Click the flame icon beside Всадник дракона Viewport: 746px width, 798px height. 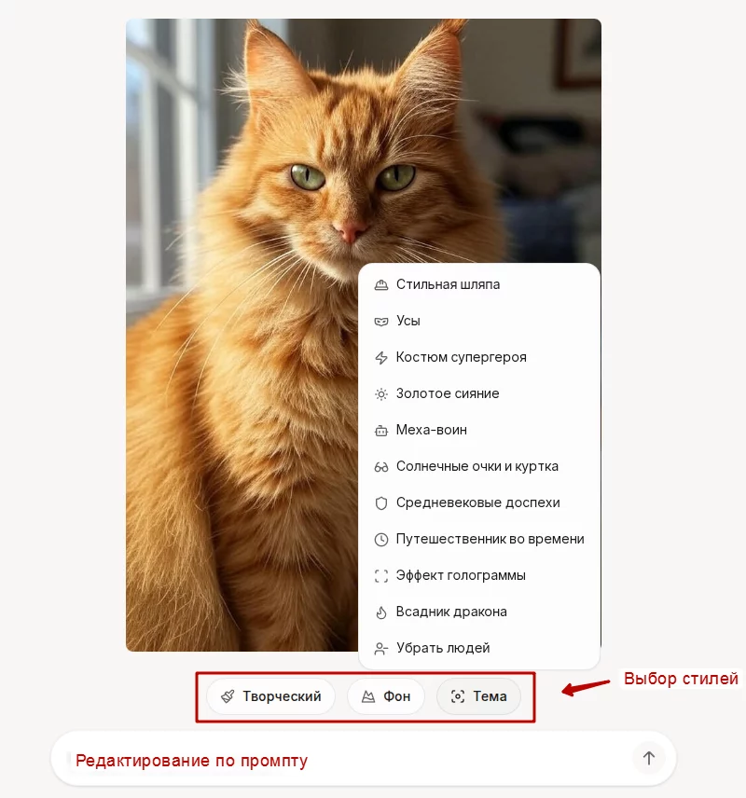[380, 612]
